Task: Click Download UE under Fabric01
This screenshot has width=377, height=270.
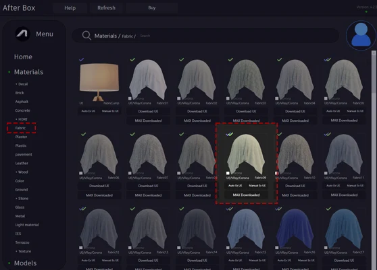Action: (x=148, y=111)
